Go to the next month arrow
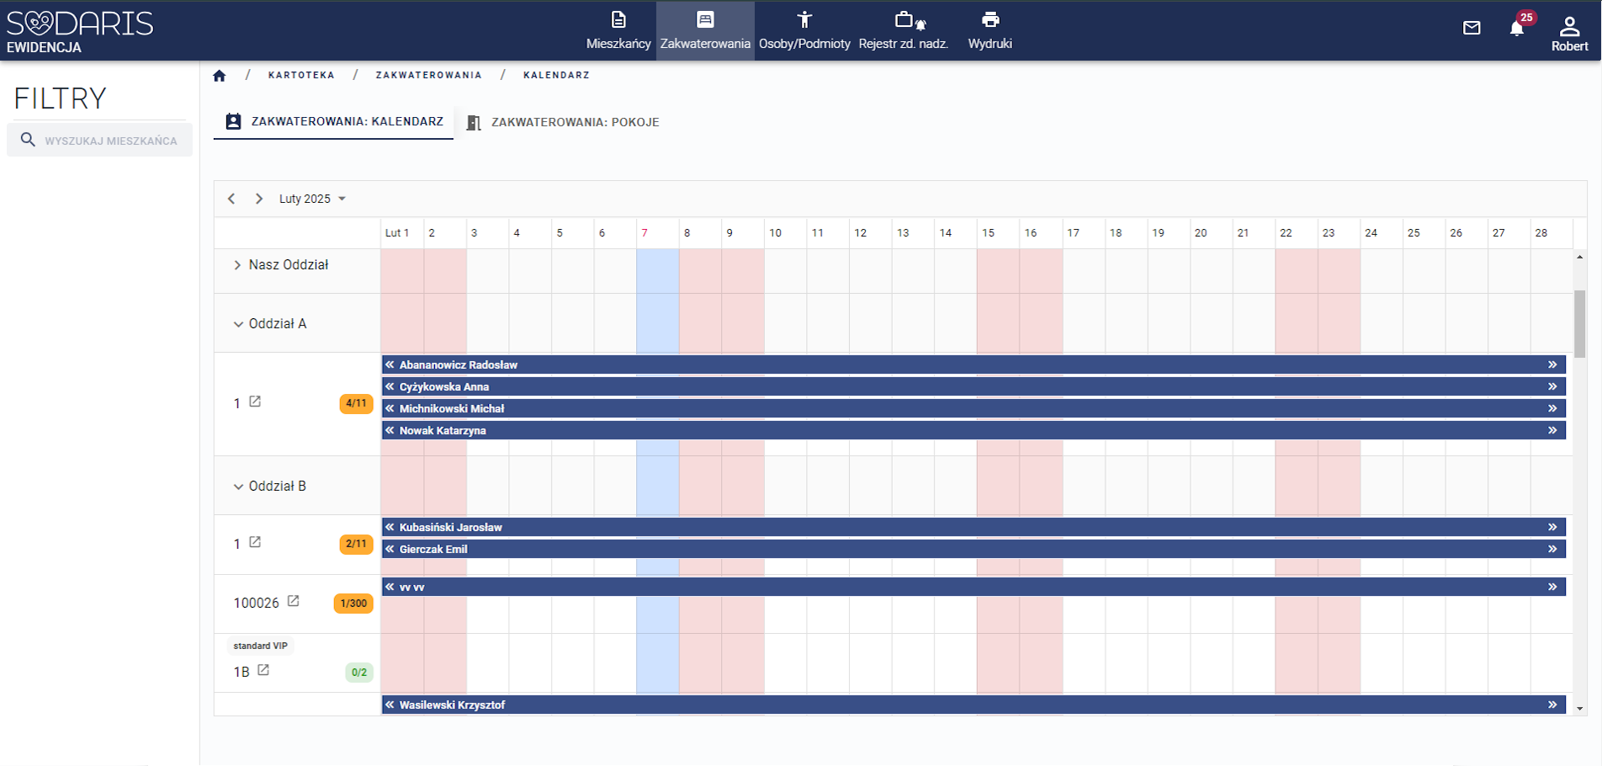This screenshot has height=766, width=1602. 259,199
